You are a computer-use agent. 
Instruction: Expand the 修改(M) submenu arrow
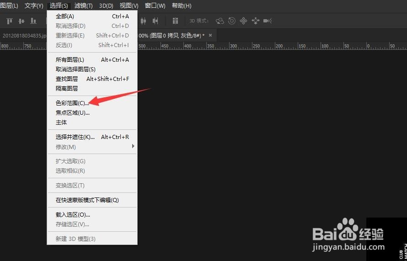point(133,146)
